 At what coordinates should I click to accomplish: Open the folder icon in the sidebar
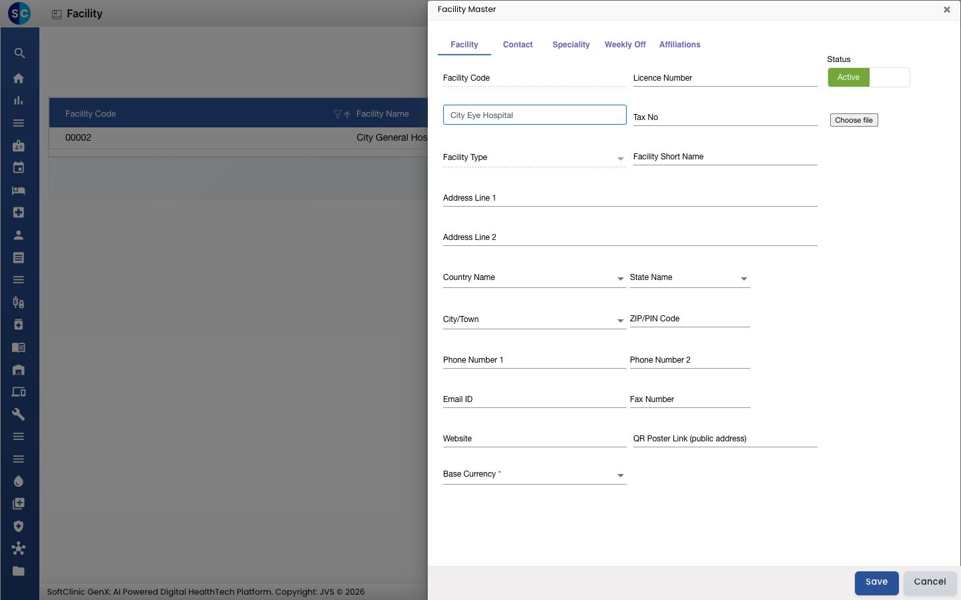pyautogui.click(x=19, y=571)
